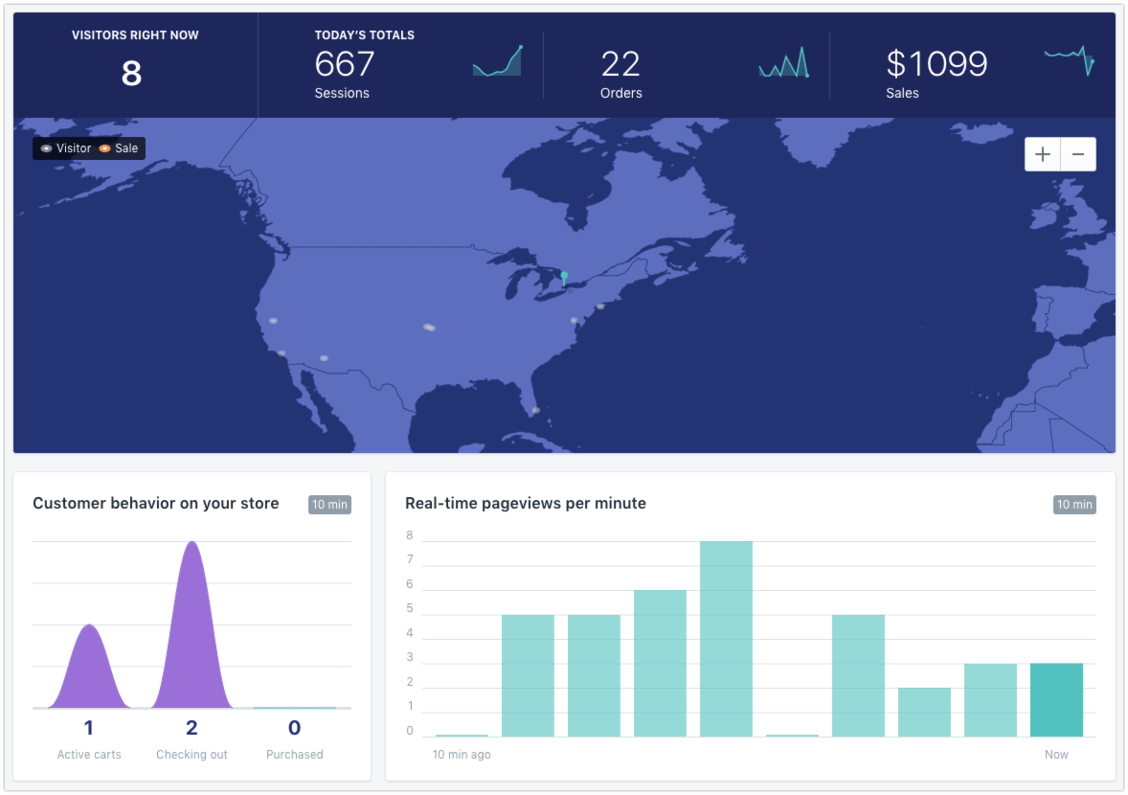1128x795 pixels.
Task: Click the Active carts purple peak
Action: click(x=89, y=667)
